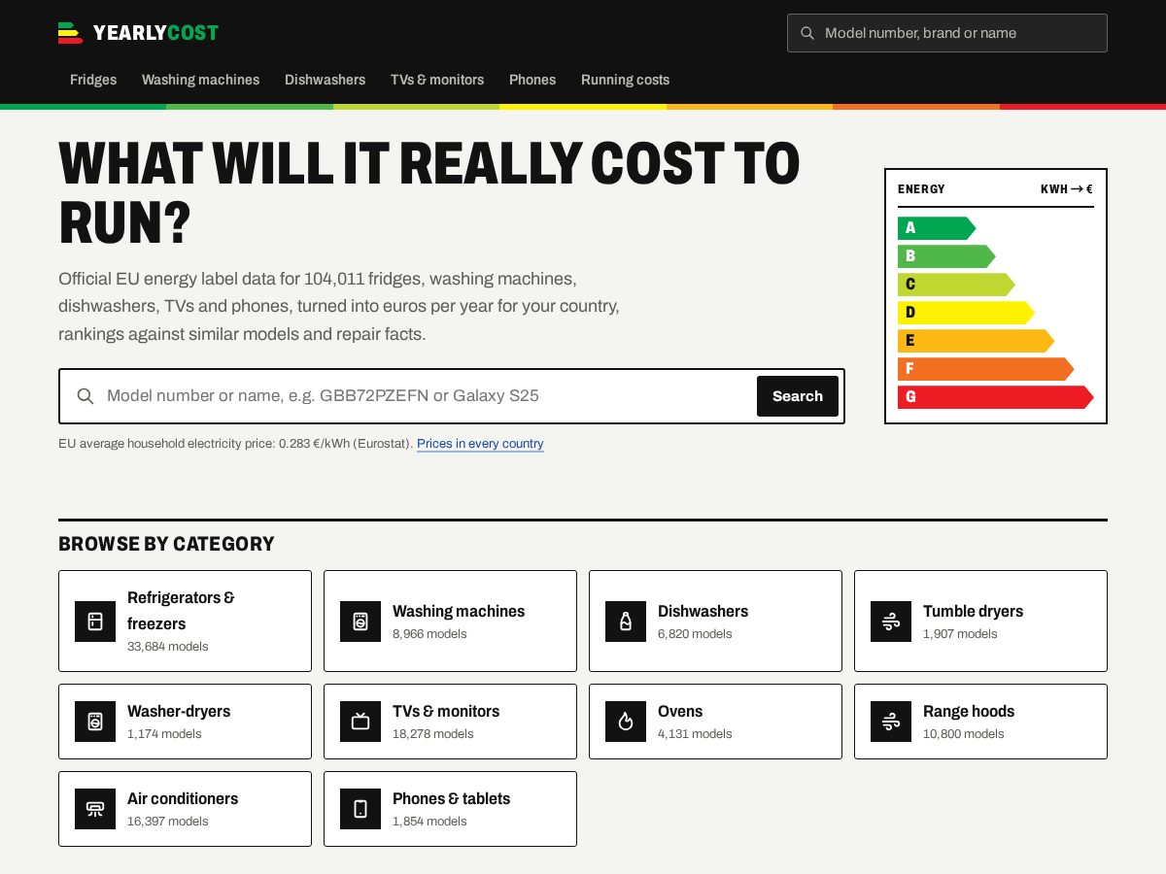
Task: Click the Washing machines category icon
Action: pyautogui.click(x=360, y=622)
